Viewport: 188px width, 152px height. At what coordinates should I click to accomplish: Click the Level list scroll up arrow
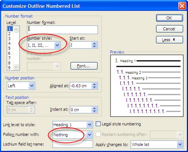[x=16, y=29]
